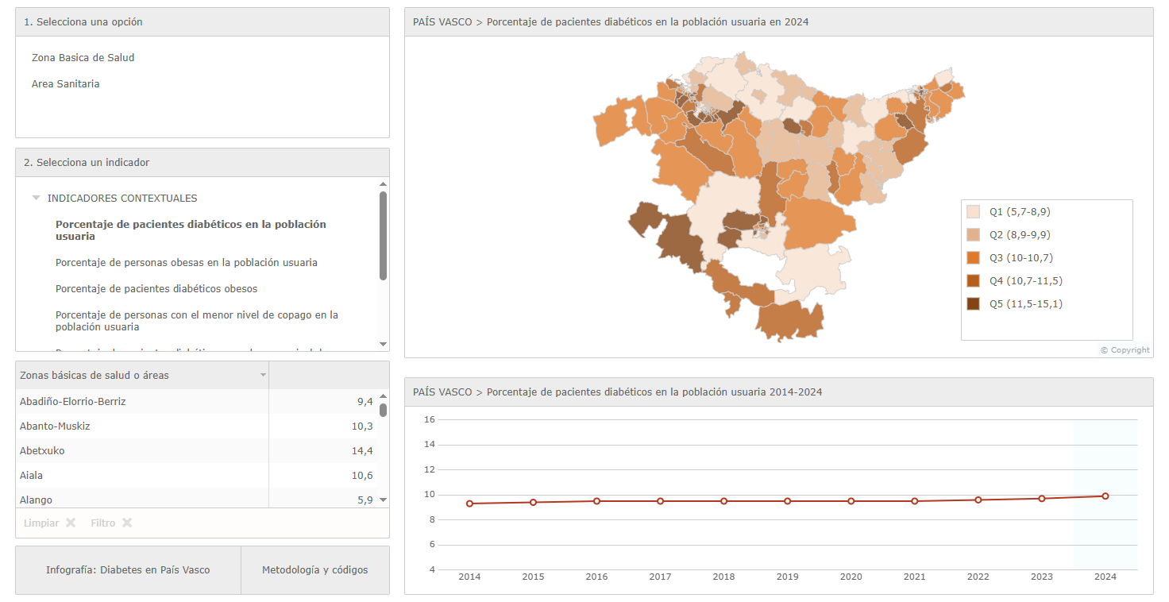Select Zona Basica de Salud option
The height and width of the screenshot is (602, 1169).
click(83, 58)
